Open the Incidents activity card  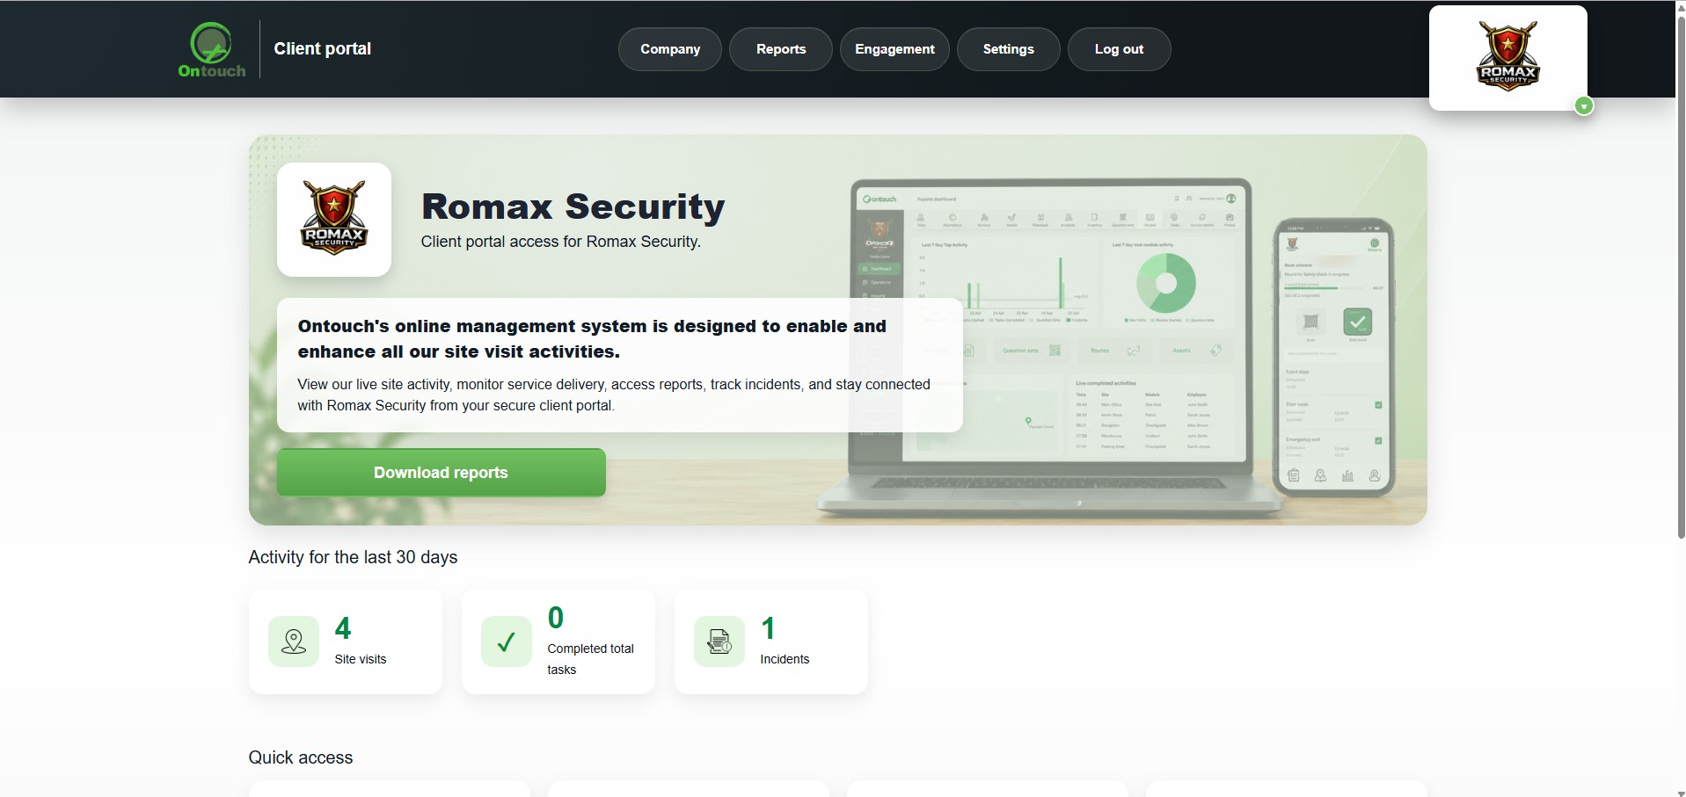click(771, 641)
